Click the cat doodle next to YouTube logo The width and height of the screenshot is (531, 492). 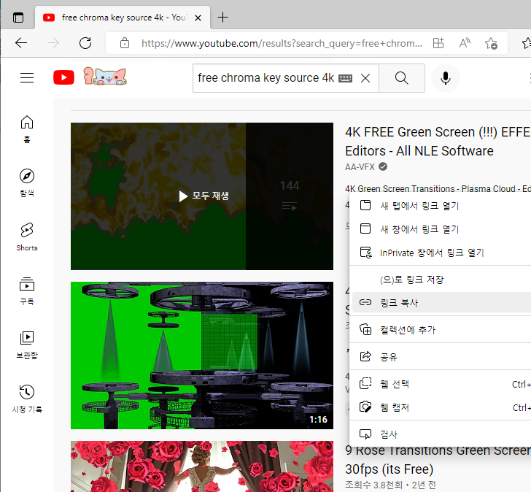(105, 76)
